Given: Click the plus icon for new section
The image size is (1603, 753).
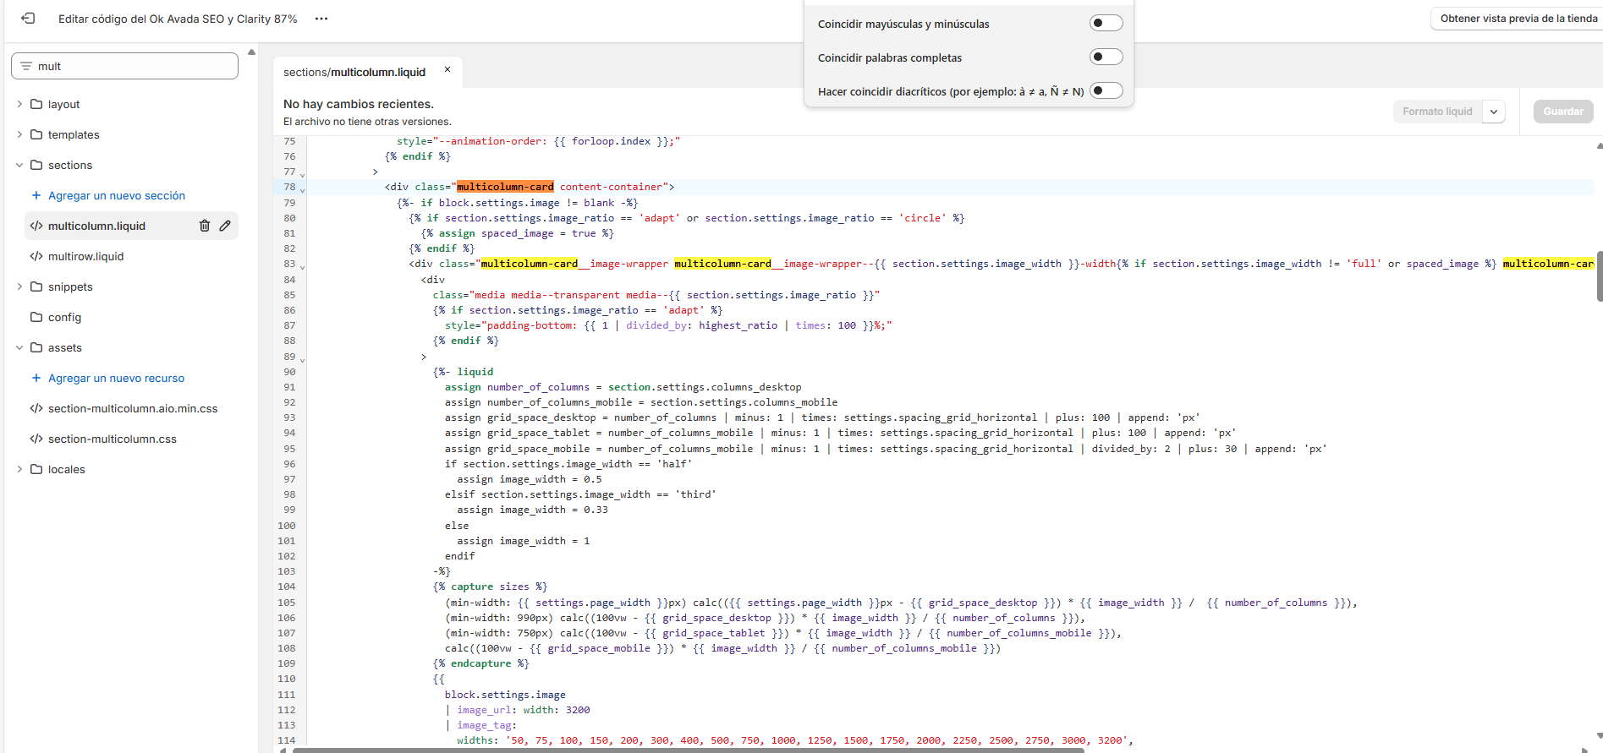Looking at the screenshot, I should (36, 195).
